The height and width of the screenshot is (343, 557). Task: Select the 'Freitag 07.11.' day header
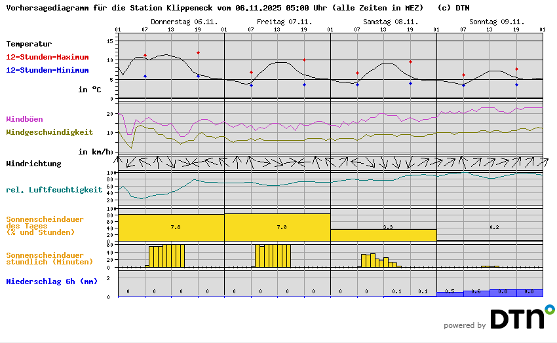tap(284, 22)
